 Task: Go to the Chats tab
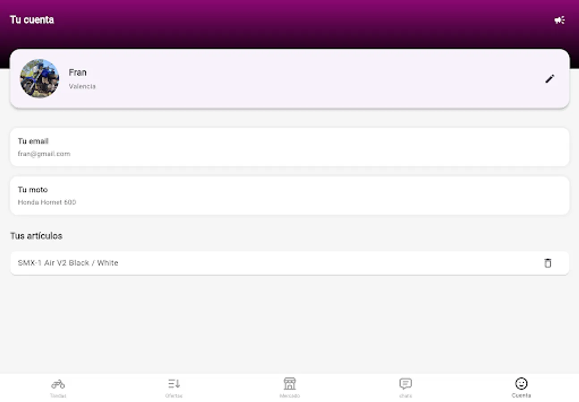[x=405, y=387]
